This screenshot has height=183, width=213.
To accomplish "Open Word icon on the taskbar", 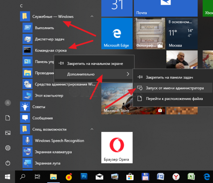I will click(x=161, y=177).
